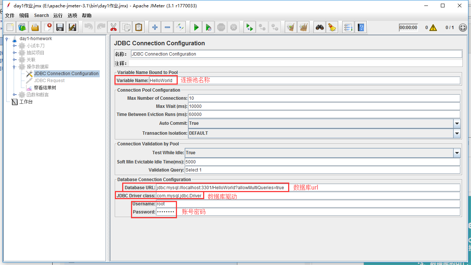Click the Cut scissors toolbar icon
Image resolution: width=471 pixels, height=265 pixels.
(113, 27)
